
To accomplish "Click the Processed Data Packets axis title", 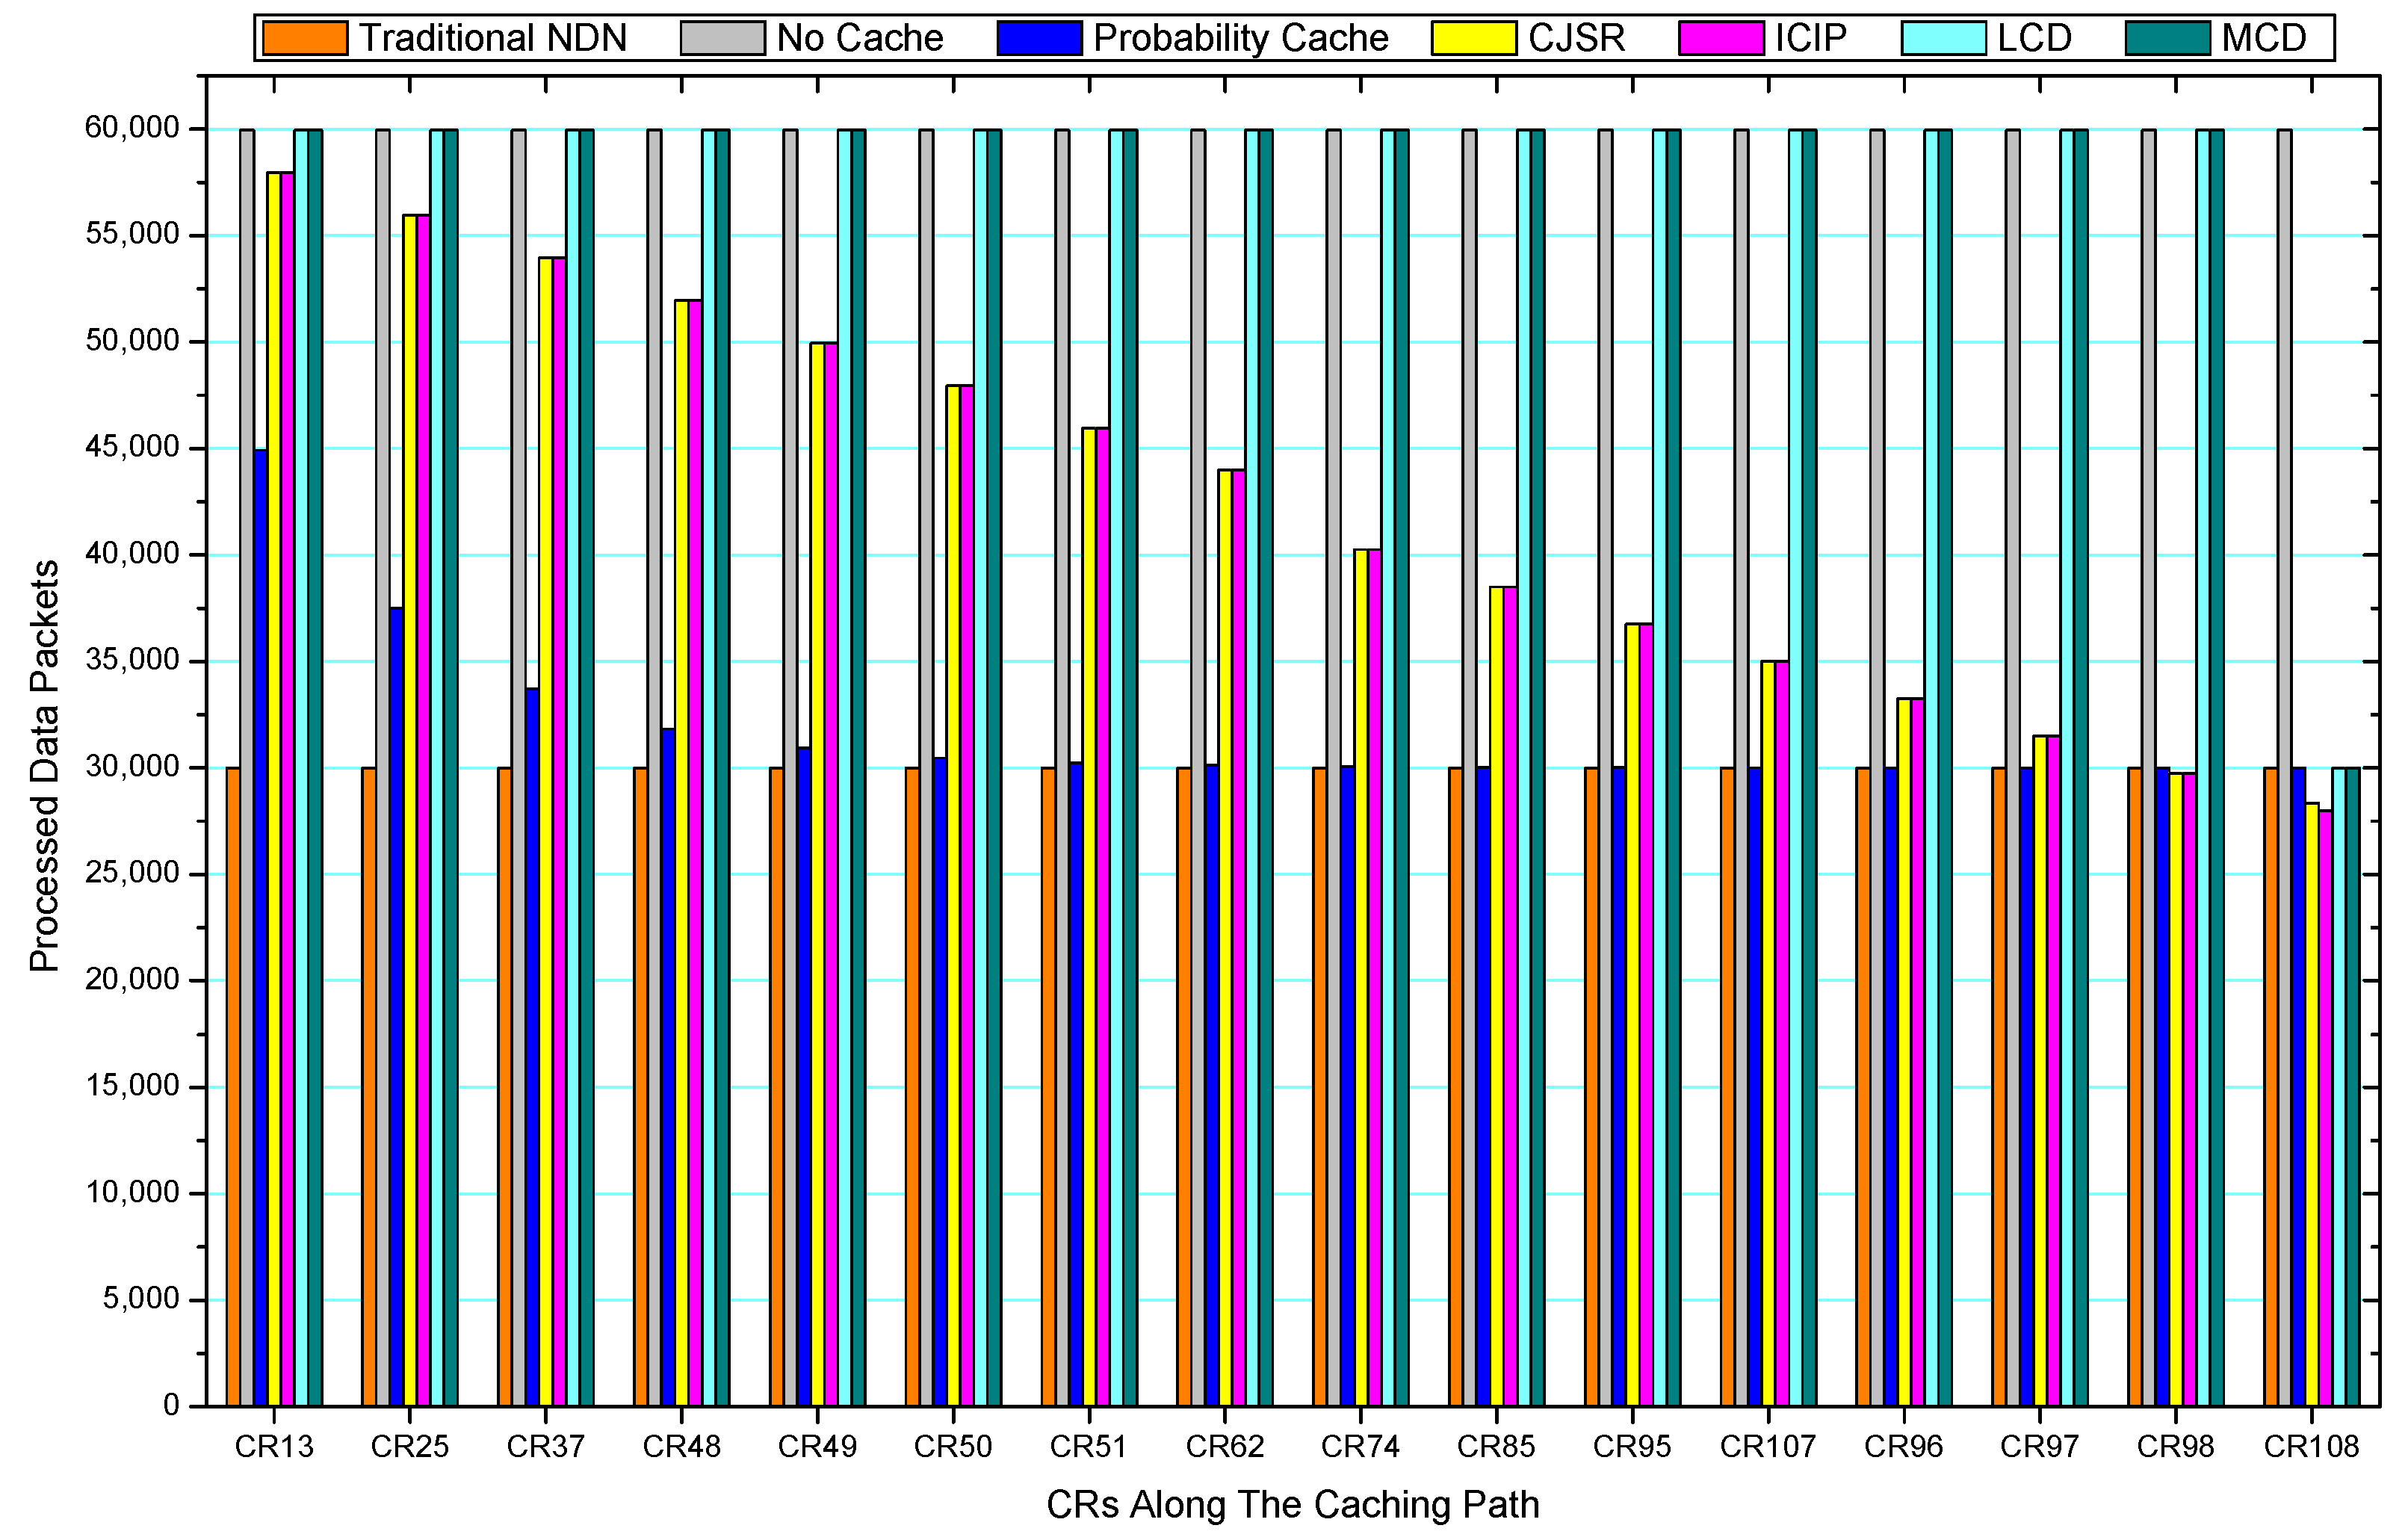I will tap(44, 766).
